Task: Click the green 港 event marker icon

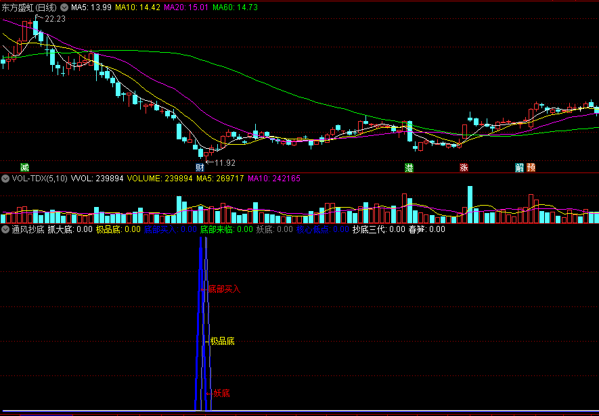Action: click(409, 167)
